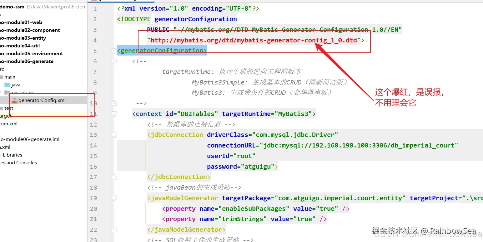Click the targetRuntime comment on line 7
Screen dimensions: 483x242
pyautogui.click(x=232, y=72)
